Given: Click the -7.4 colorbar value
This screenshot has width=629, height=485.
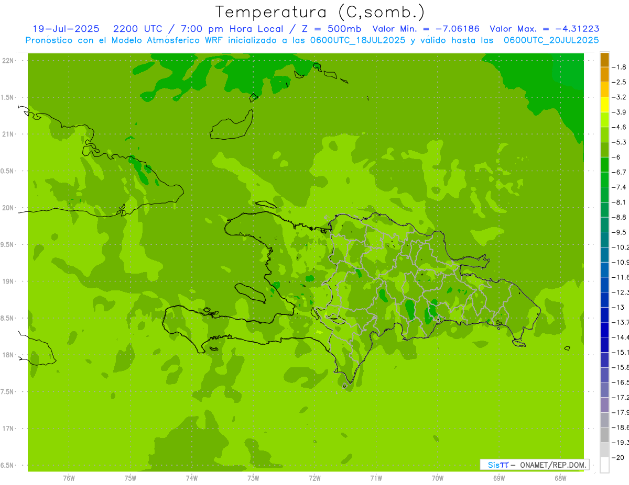Looking at the screenshot, I should (619, 187).
